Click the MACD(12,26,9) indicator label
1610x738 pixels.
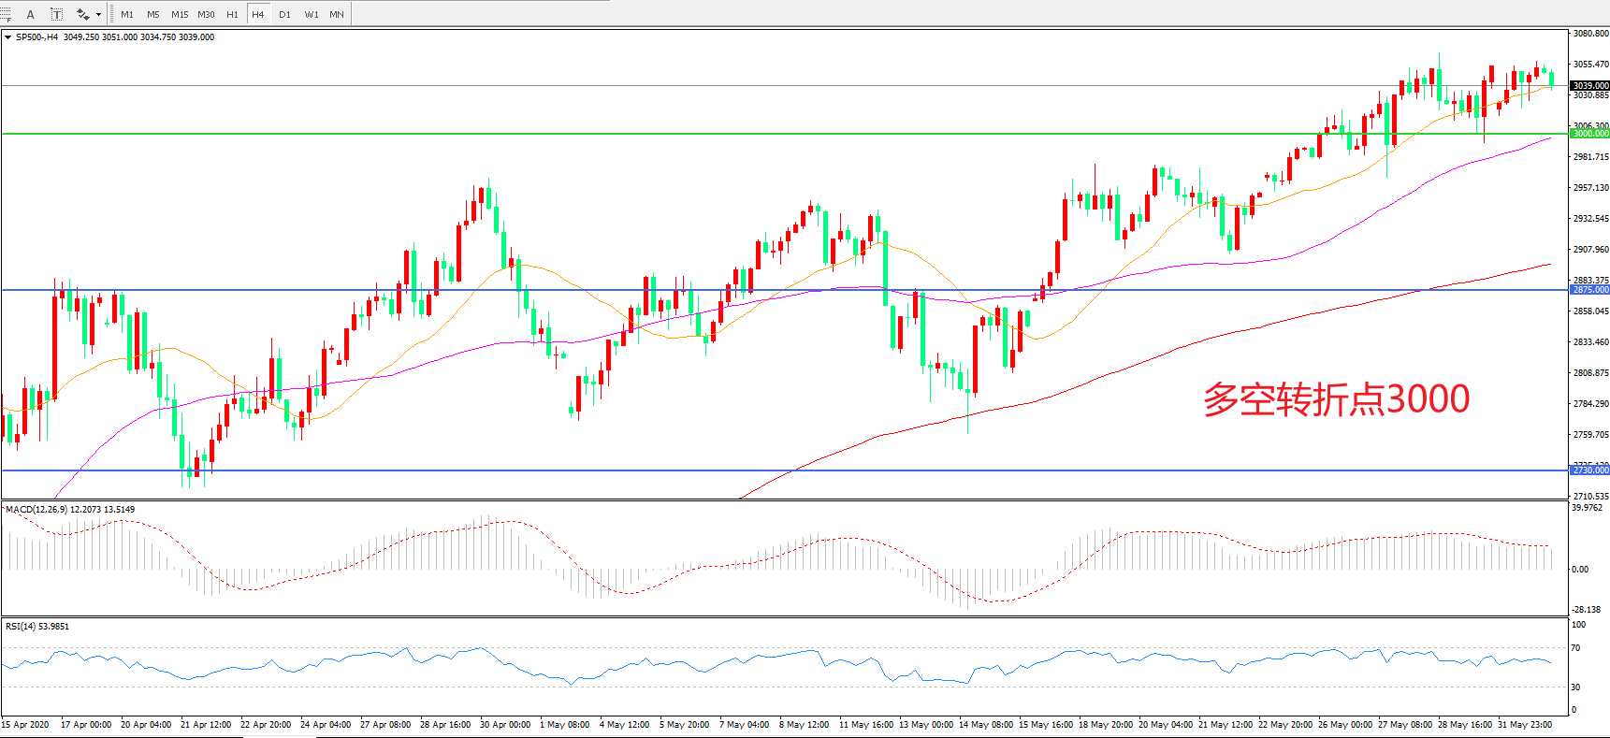(36, 510)
